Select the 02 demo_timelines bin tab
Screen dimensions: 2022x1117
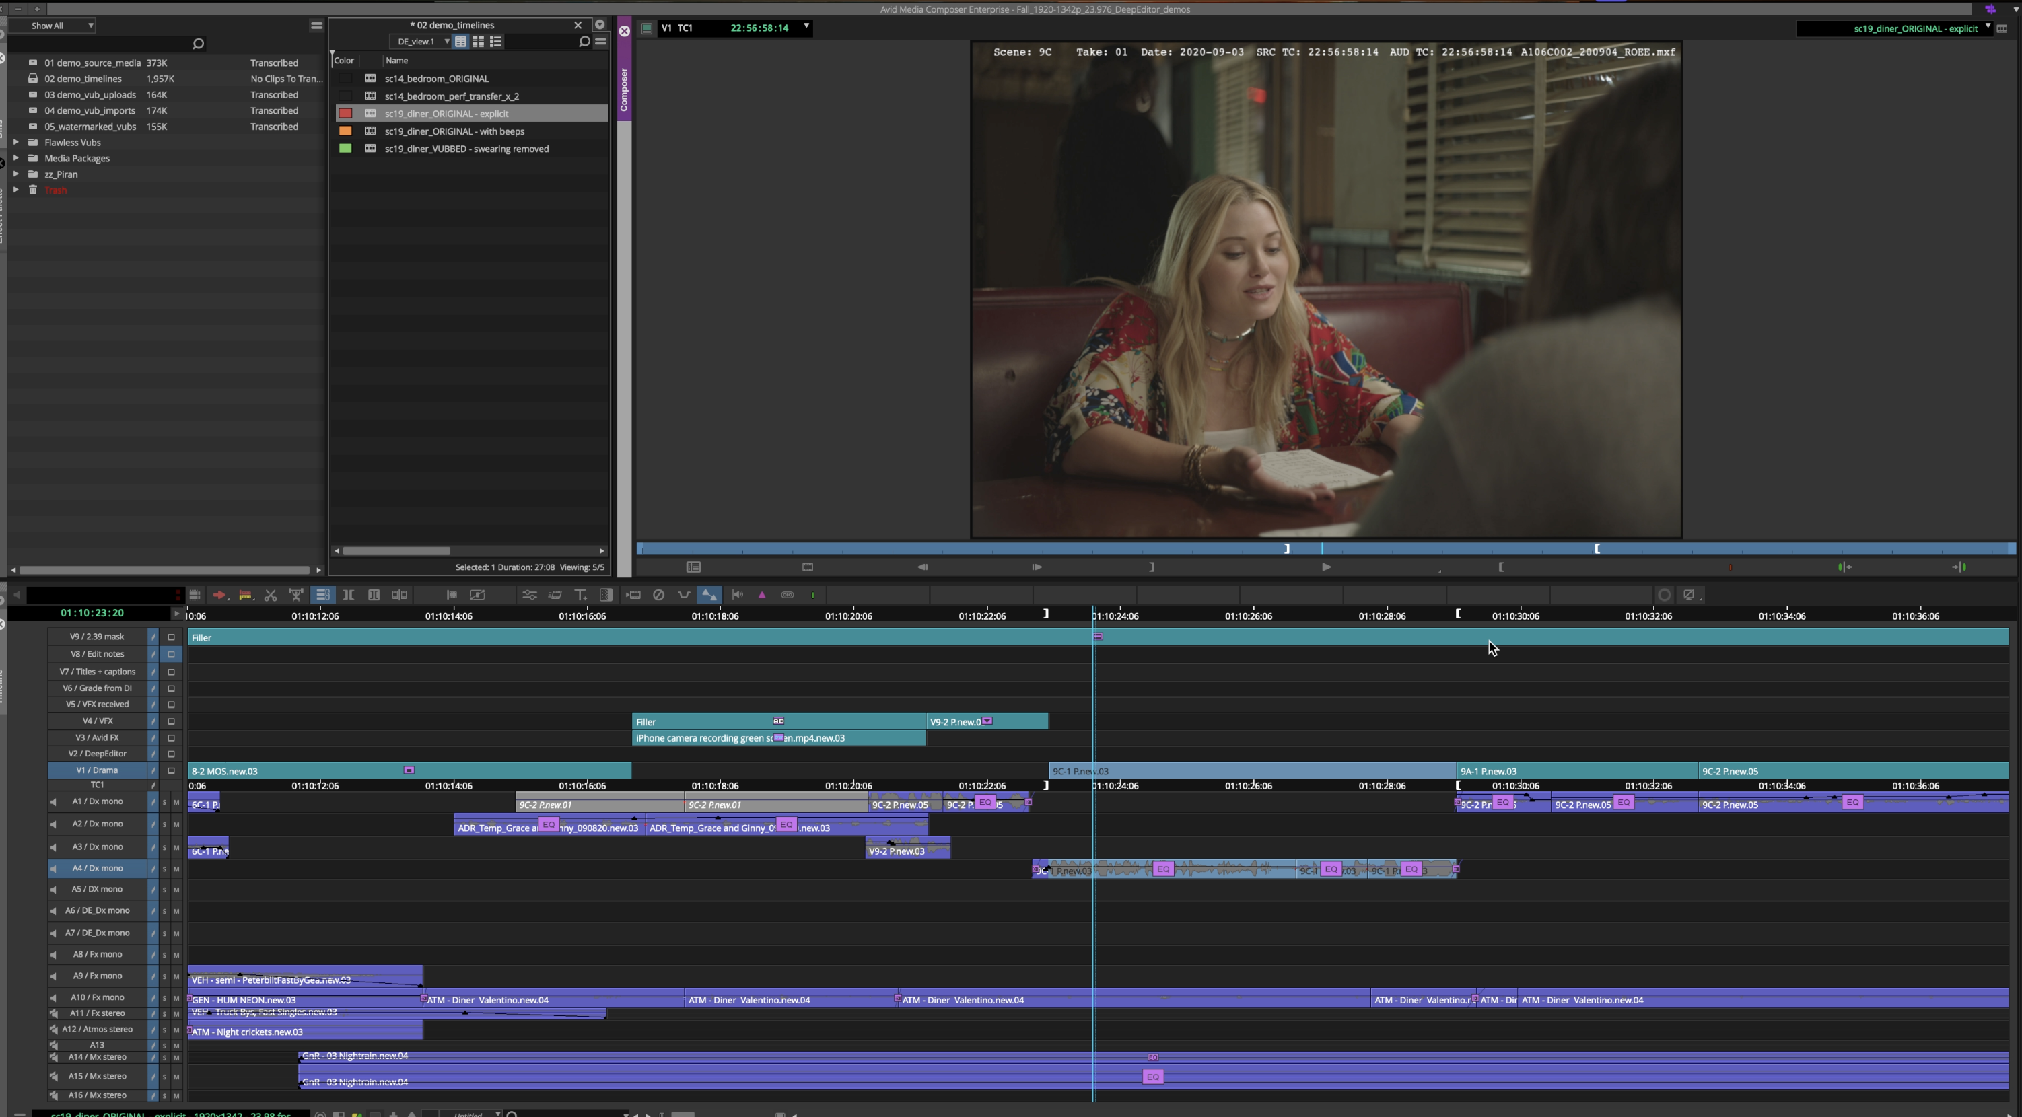(452, 25)
